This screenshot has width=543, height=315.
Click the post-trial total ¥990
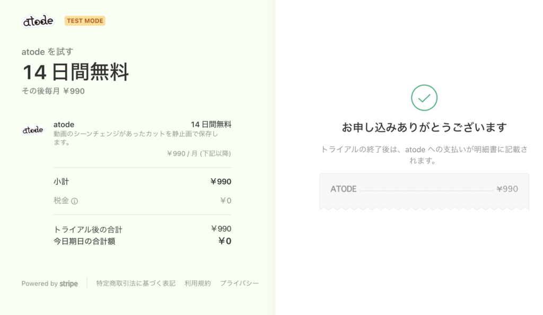[221, 229]
